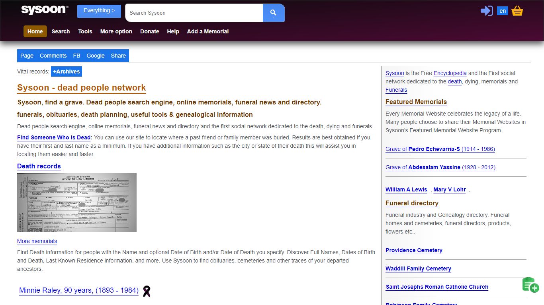Viewport: 544px width, 305px height.
Task: Switch to the Google tab
Action: coord(96,56)
